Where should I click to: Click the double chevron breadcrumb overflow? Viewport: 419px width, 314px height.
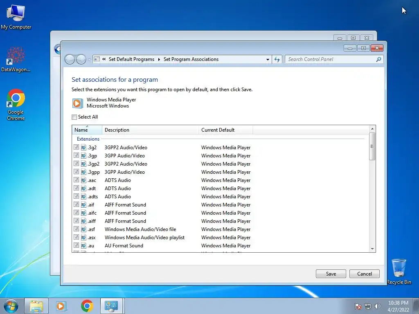[x=104, y=59]
